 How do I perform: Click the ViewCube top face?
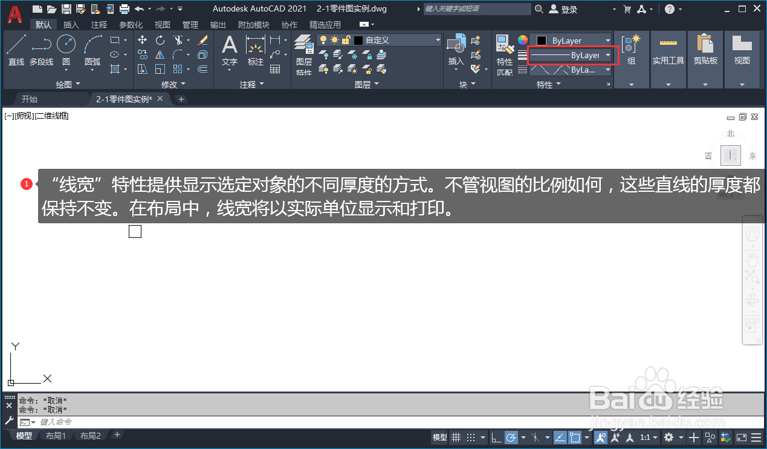click(731, 156)
